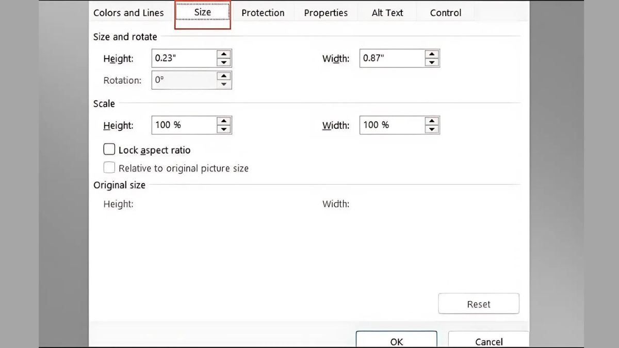This screenshot has height=348, width=619.
Task: Click the Reset button
Action: [479, 304]
